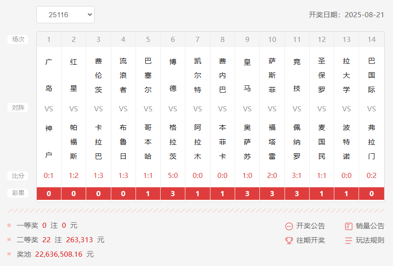This screenshot has width=393, height=266.
Task: Click the 5:0 score in match 6
Action: pos(173,176)
